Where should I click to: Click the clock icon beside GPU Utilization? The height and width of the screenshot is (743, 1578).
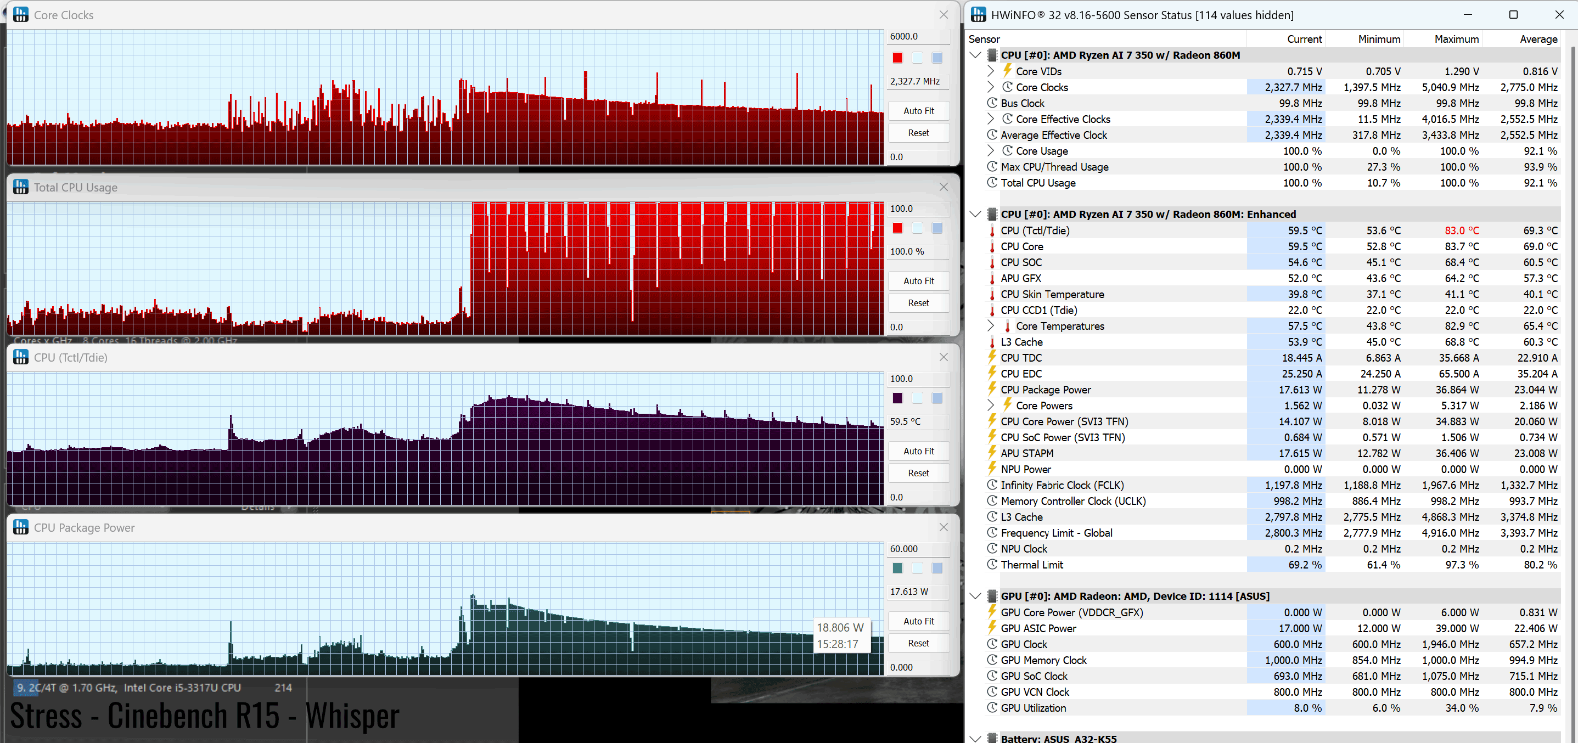[x=992, y=707]
